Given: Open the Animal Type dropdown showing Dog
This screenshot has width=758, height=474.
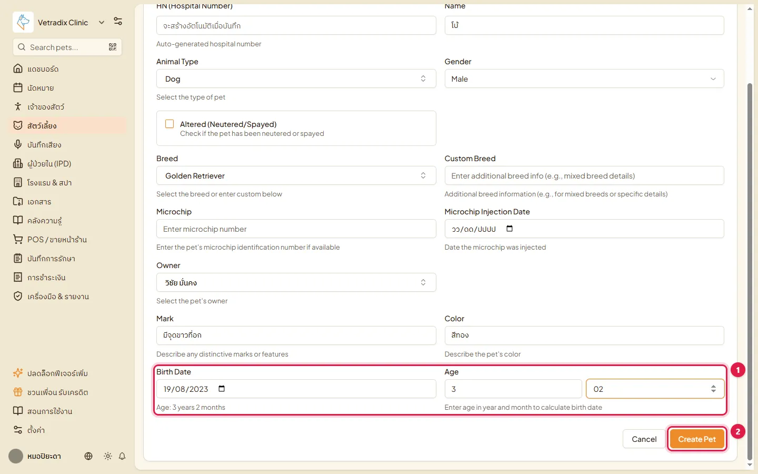Looking at the screenshot, I should 296,78.
